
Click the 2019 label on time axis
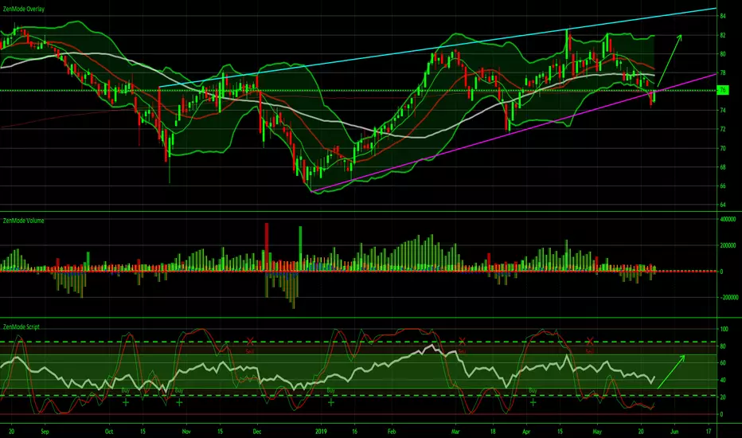click(x=322, y=432)
